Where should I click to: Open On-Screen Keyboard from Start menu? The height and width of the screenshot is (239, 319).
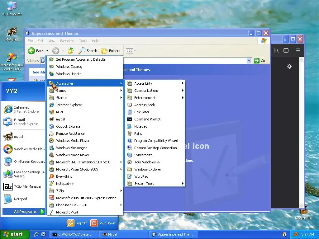point(23,162)
